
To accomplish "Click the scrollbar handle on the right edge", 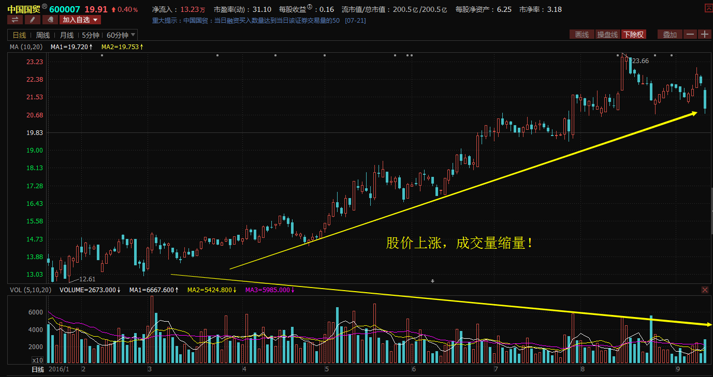I will coord(711,212).
